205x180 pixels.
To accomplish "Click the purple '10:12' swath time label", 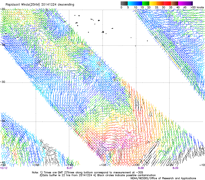I will pos(4,168).
